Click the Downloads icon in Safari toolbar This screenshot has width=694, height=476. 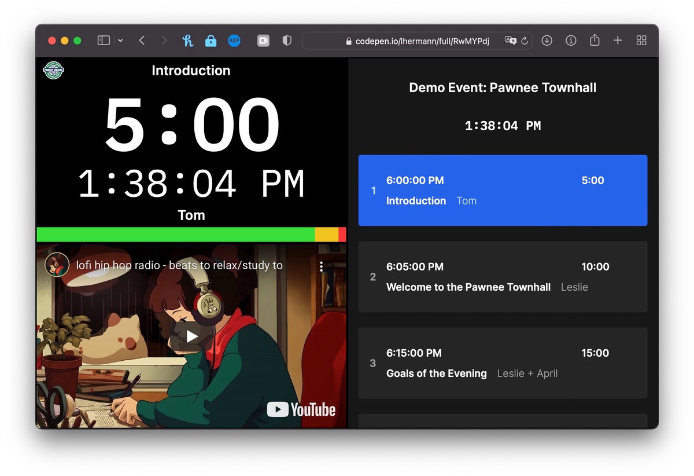(547, 41)
